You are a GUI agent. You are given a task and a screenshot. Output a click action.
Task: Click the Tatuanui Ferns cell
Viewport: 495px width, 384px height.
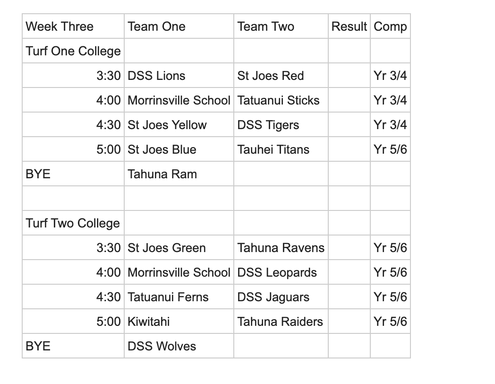coord(179,297)
